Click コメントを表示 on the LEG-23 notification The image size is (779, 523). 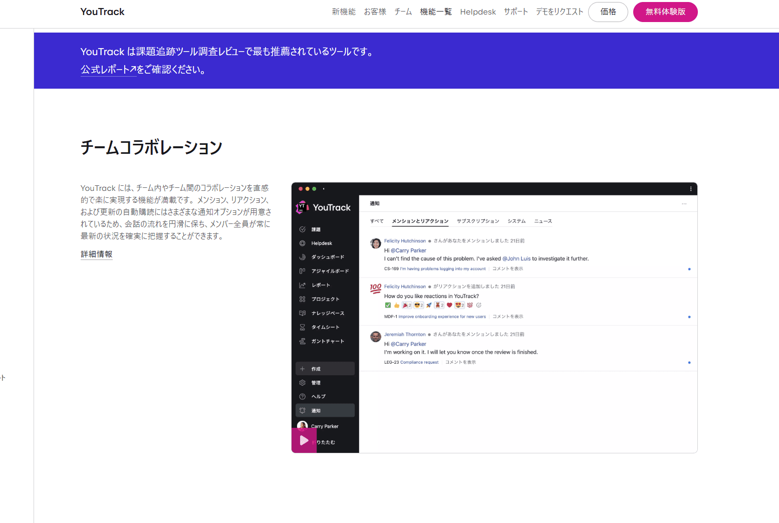pos(460,362)
